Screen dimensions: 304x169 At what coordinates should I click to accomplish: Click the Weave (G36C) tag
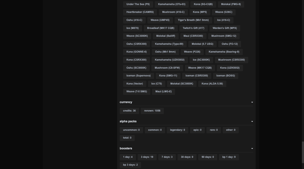pyautogui.click(x=224, y=12)
